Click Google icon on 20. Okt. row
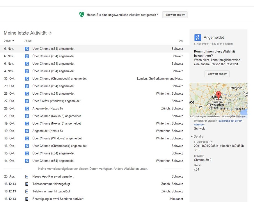The width and height of the screenshot is (254, 202). [x=27, y=116]
